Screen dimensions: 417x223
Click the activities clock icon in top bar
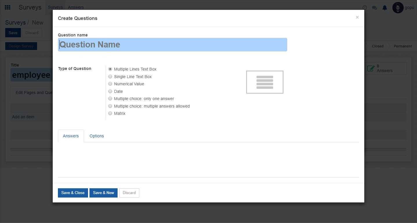[x=365, y=8]
